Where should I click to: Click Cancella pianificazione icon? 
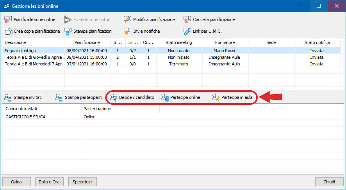[x=187, y=19]
